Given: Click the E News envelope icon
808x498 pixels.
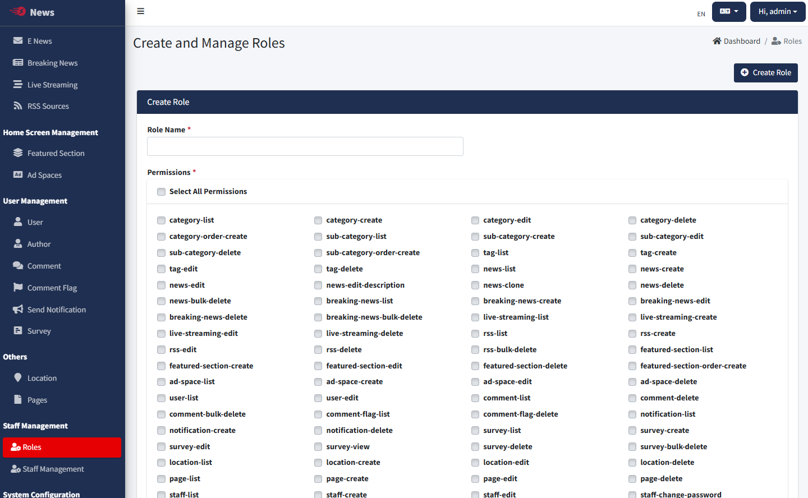Looking at the screenshot, I should (18, 40).
